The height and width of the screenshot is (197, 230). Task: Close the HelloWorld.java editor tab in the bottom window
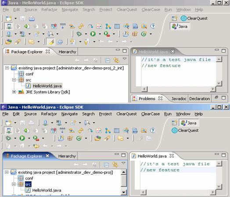coord(172,156)
